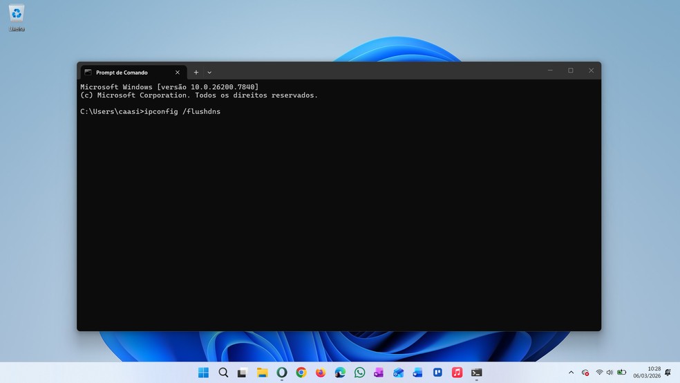
Task: Switch to Opera browser in taskbar
Action: pos(281,373)
